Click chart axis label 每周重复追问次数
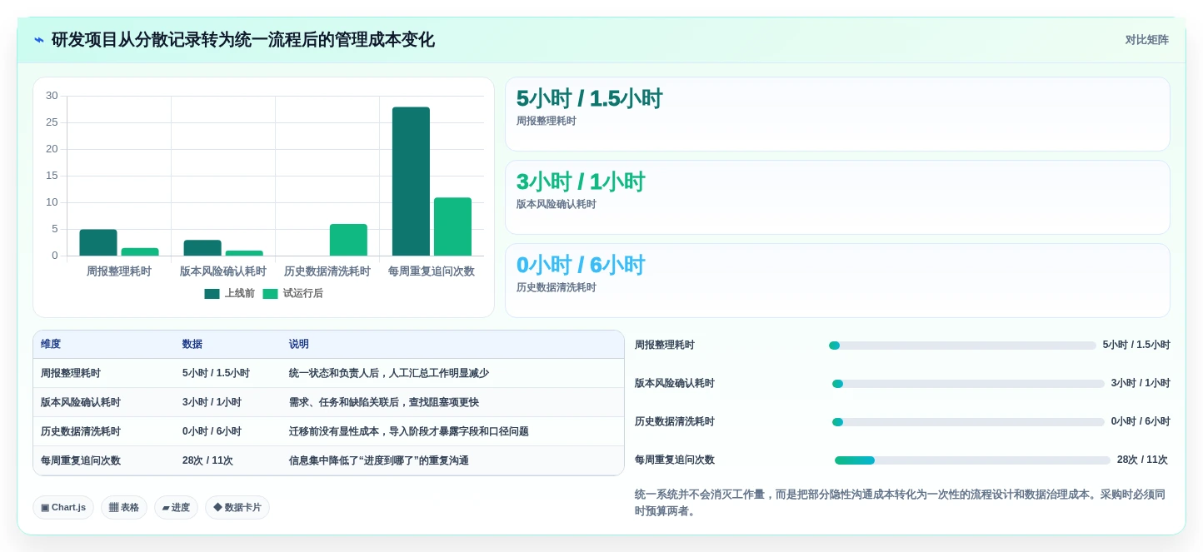 point(432,271)
